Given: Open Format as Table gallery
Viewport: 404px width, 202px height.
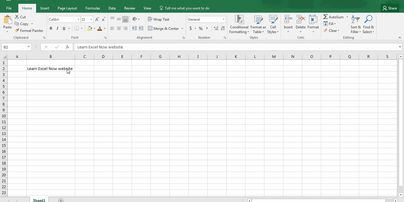Looking at the screenshot, I should [x=258, y=24].
